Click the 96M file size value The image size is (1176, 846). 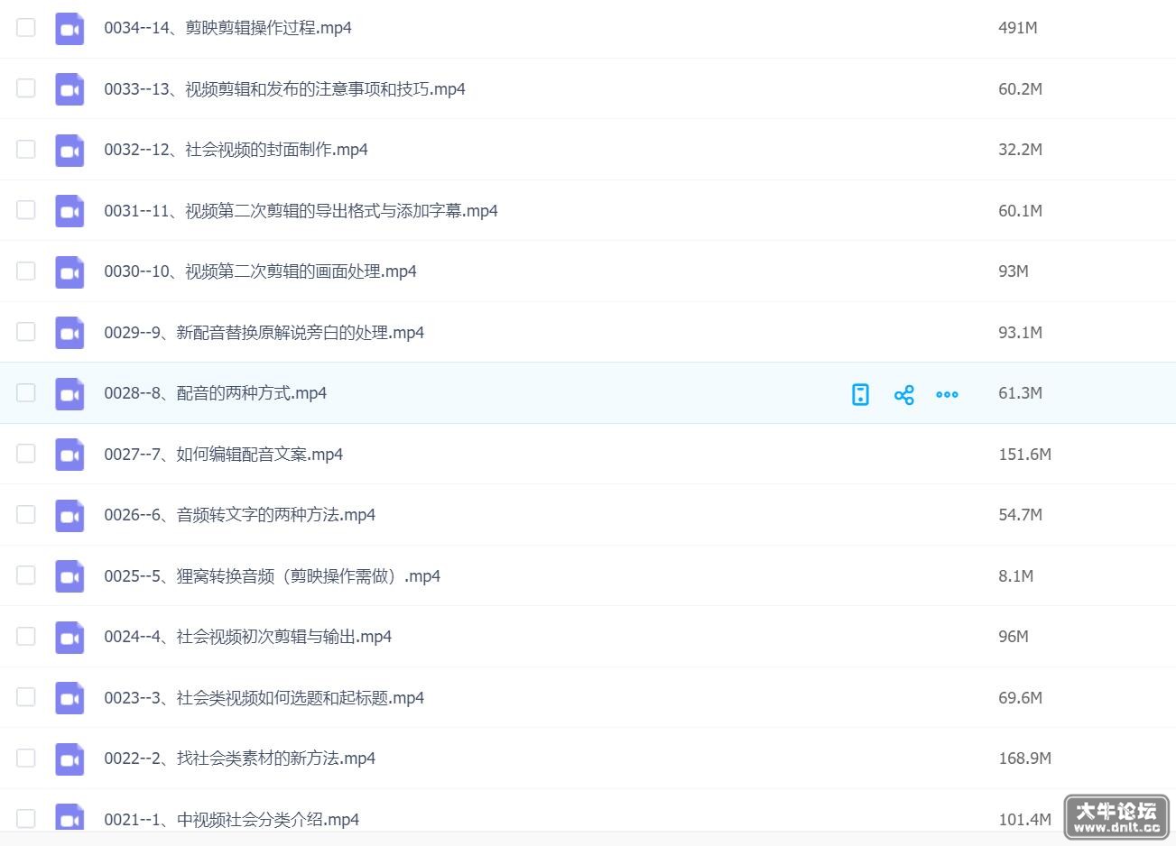point(1013,637)
